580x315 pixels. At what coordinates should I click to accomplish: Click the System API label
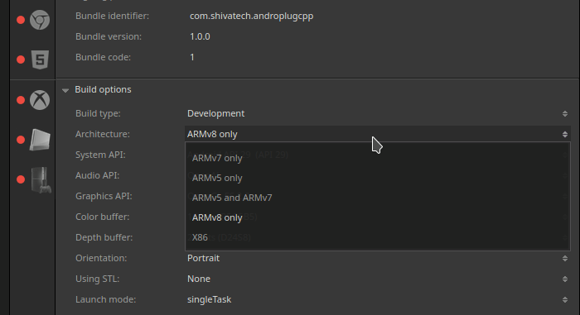[x=100, y=155]
